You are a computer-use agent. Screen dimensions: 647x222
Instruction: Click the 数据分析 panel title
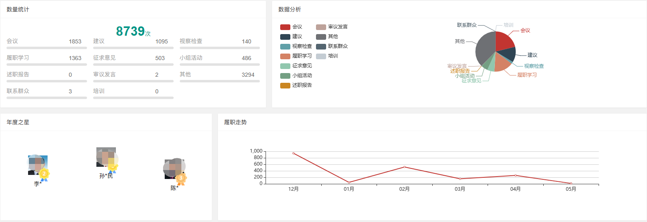(290, 9)
